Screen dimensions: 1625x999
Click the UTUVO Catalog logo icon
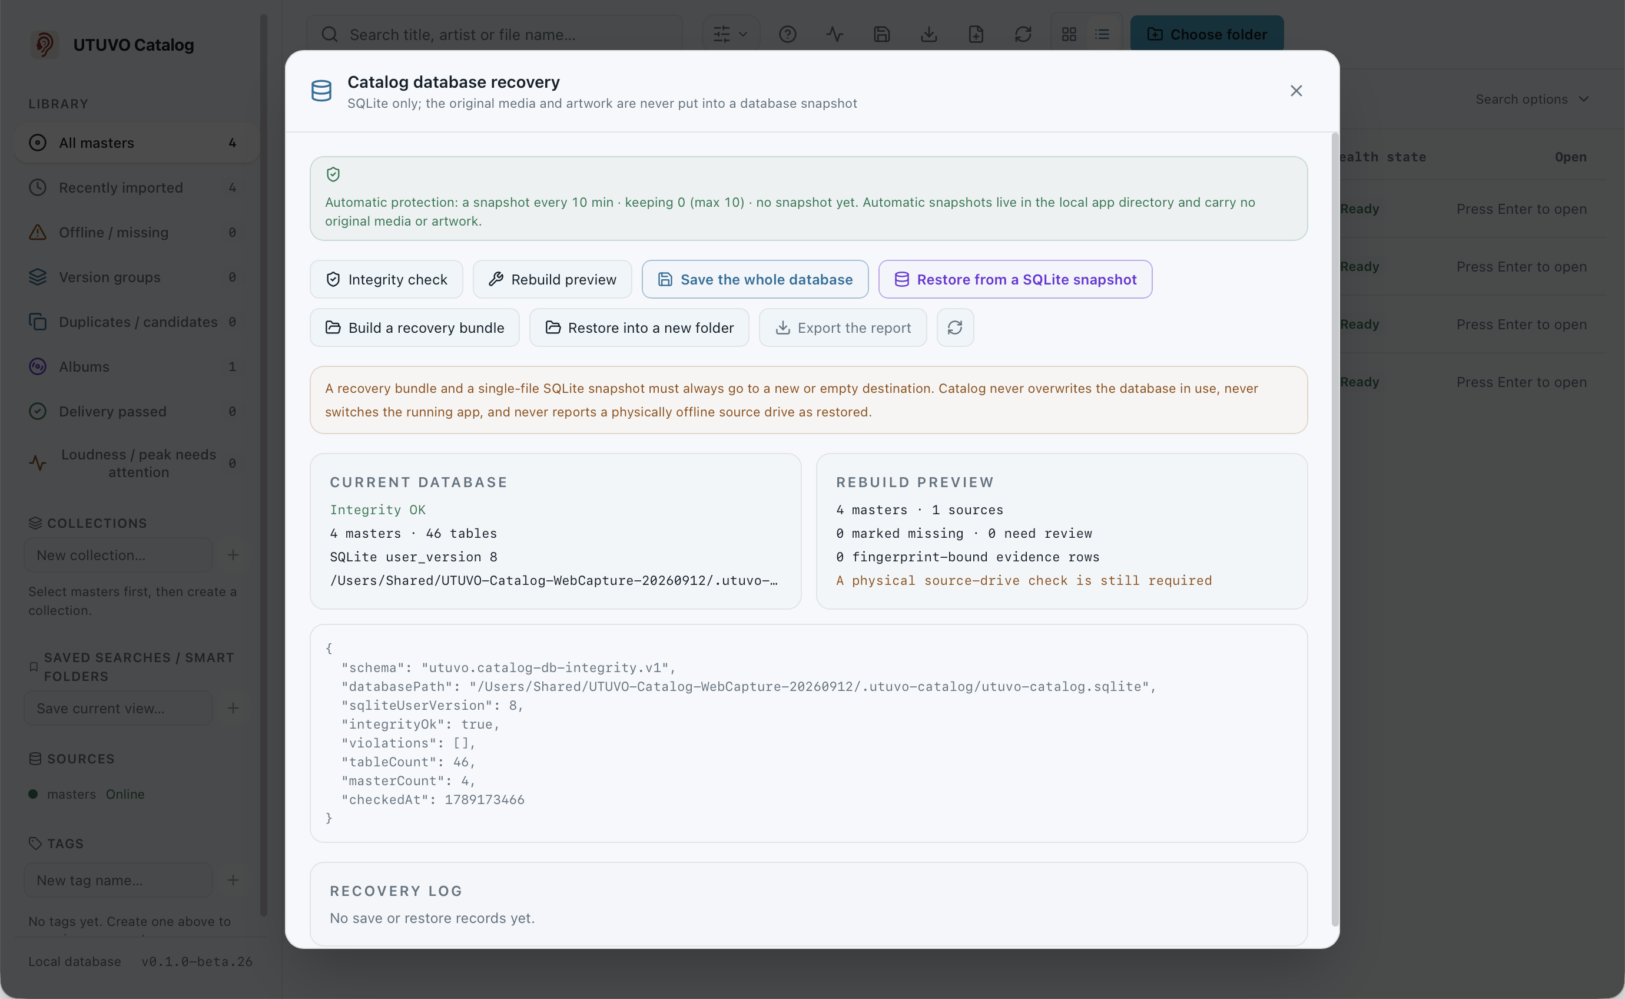[44, 44]
